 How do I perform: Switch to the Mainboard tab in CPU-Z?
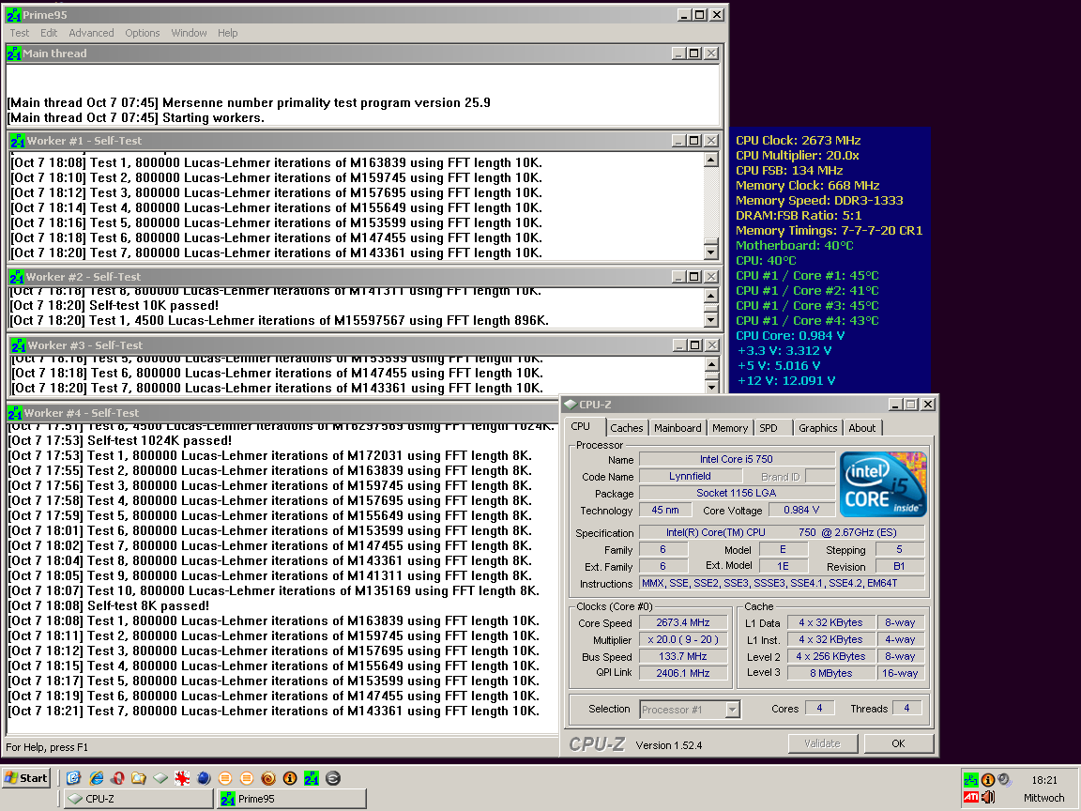coord(678,428)
